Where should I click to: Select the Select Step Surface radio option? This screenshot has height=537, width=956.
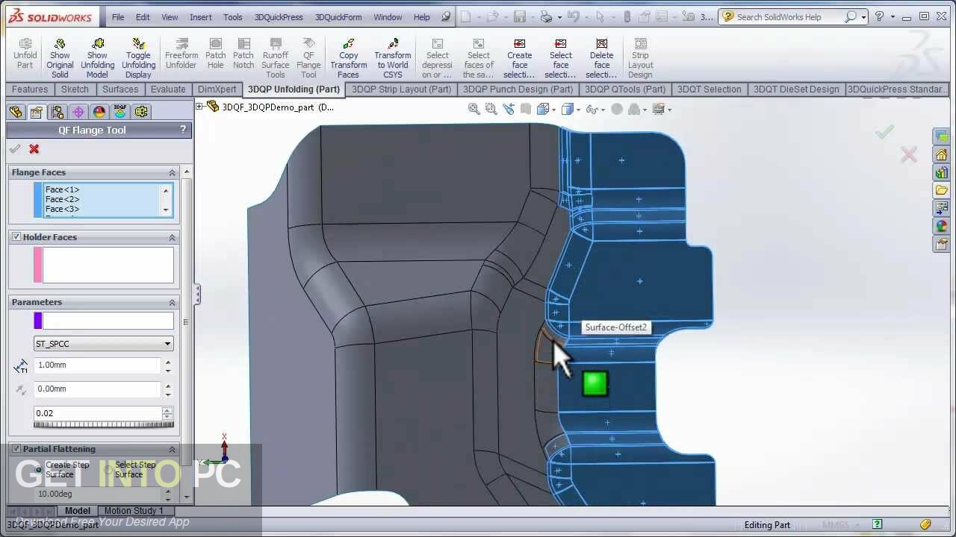(x=108, y=469)
